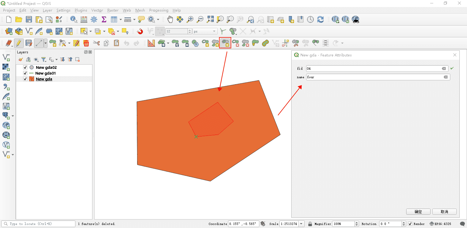Remove layer icon in Layers panel
Viewport: 467px width, 228px height.
(78, 59)
